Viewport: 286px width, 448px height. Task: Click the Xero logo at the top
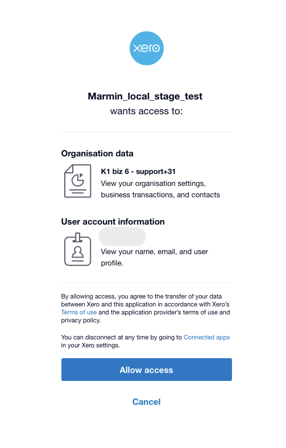pos(146,48)
